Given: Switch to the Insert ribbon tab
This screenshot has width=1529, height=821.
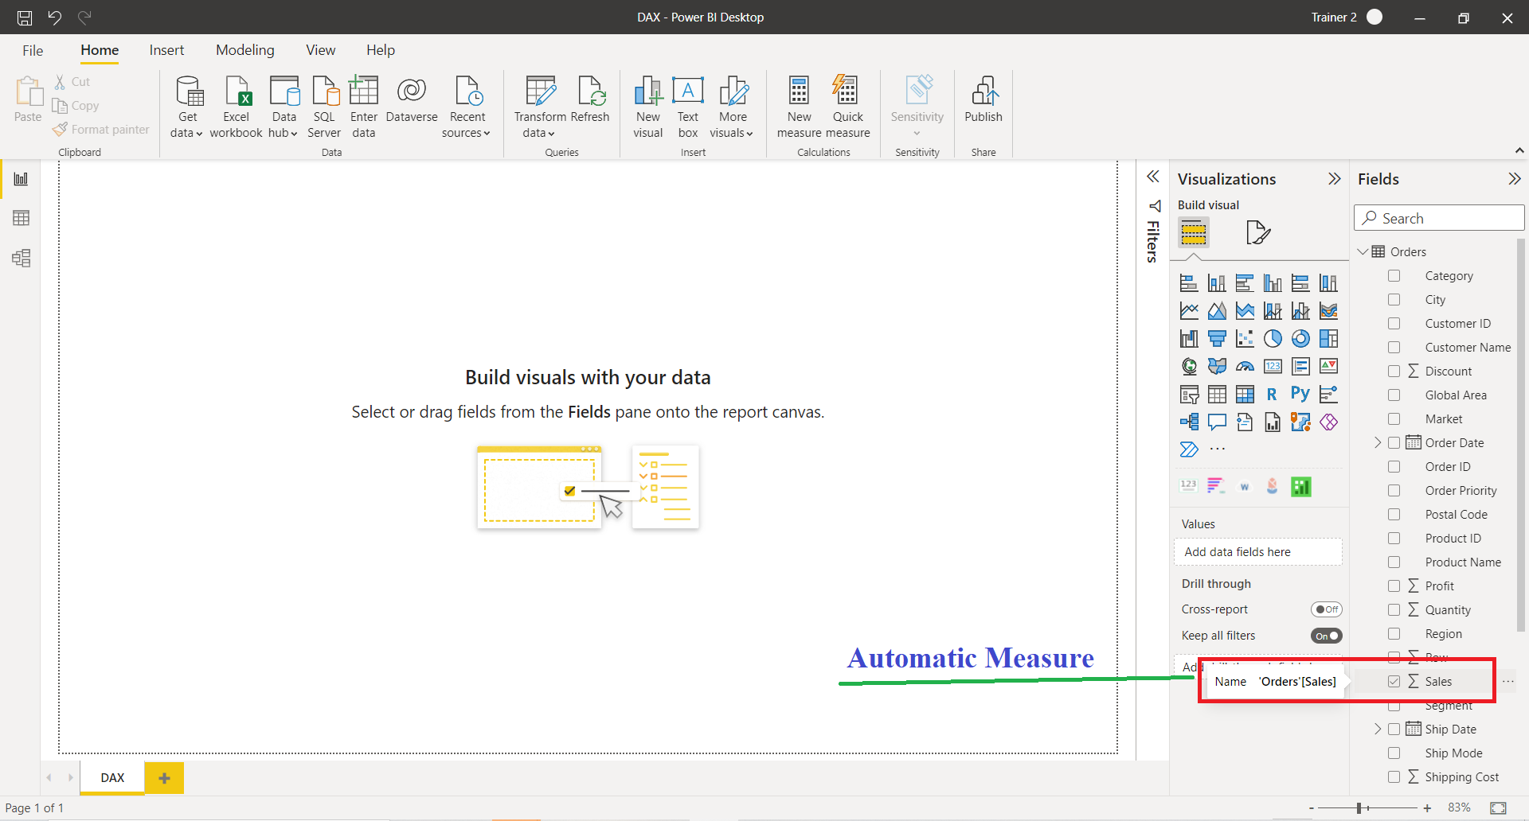Looking at the screenshot, I should (x=166, y=50).
